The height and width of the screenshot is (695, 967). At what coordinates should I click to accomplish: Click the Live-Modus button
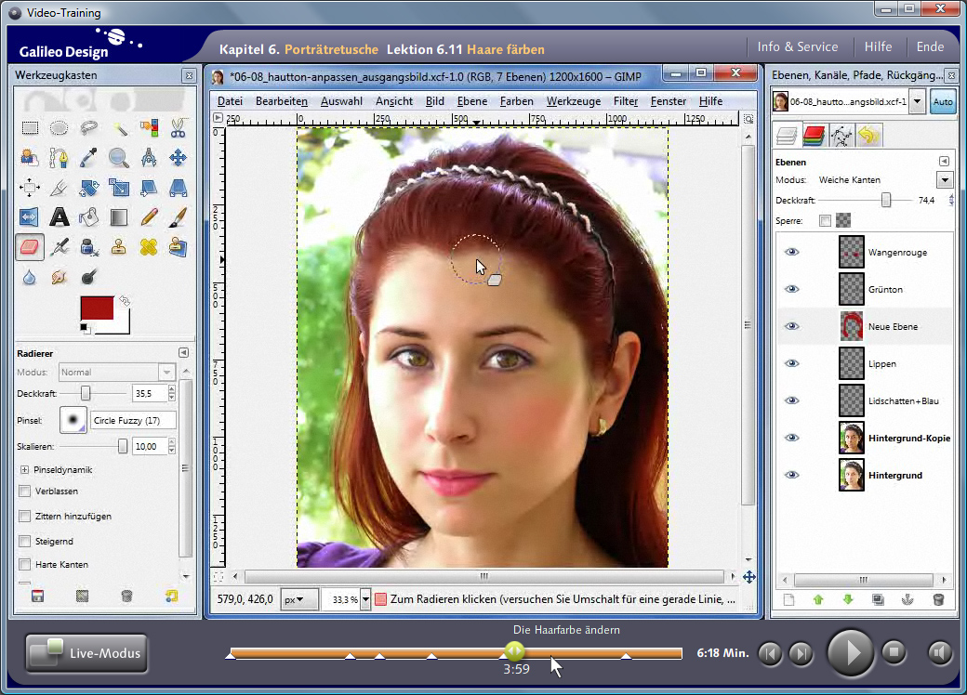85,653
